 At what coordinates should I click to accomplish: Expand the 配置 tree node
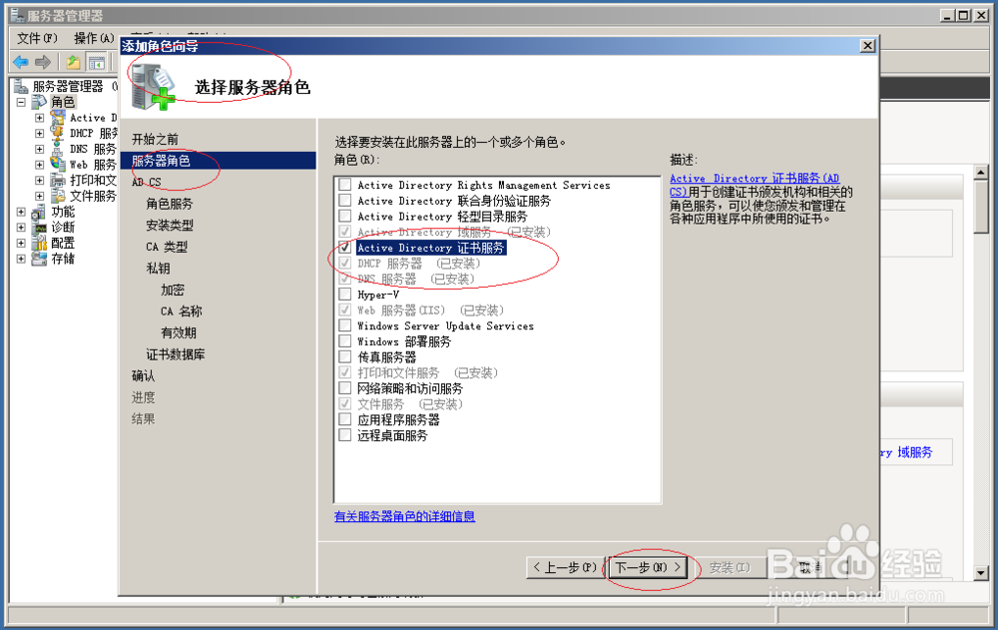point(21,243)
